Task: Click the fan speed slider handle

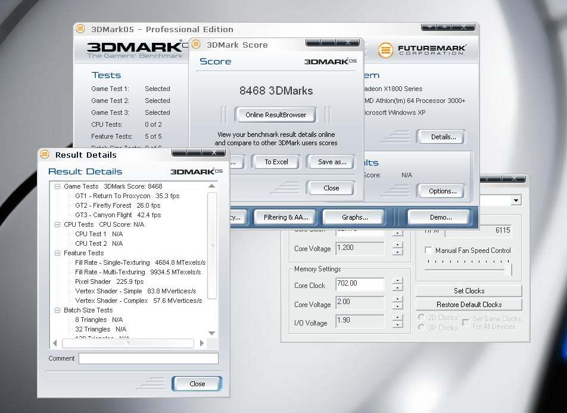Action: pyautogui.click(x=509, y=269)
